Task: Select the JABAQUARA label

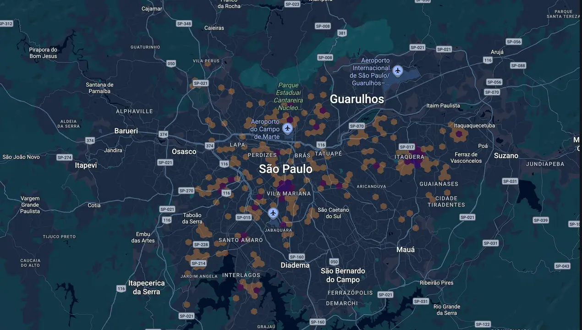Action: (279, 231)
